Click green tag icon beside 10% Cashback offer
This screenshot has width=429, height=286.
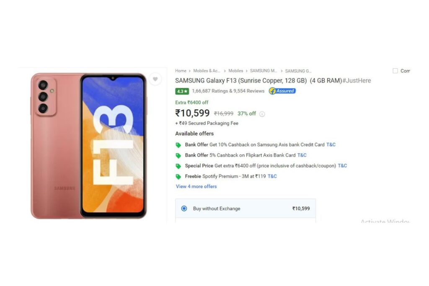(178, 145)
